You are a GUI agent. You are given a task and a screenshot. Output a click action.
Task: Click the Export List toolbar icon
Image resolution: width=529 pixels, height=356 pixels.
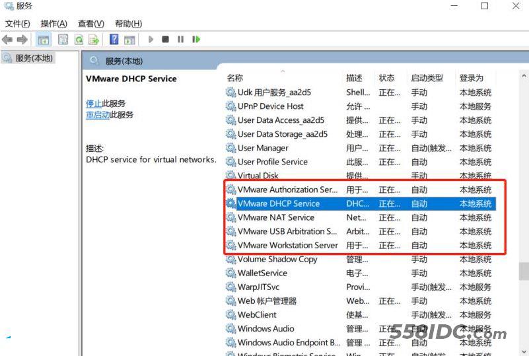pyautogui.click(x=94, y=40)
